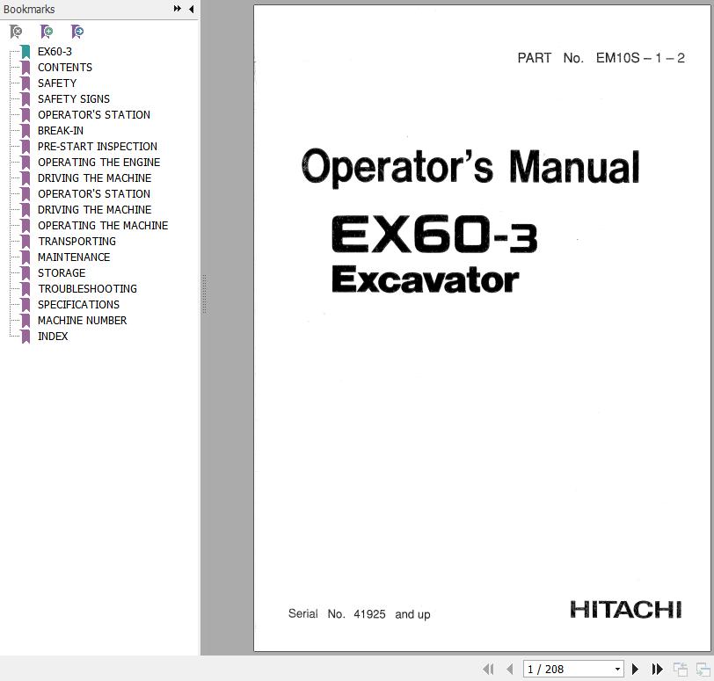Click bookmark icon next to INDEX

[x=26, y=337]
